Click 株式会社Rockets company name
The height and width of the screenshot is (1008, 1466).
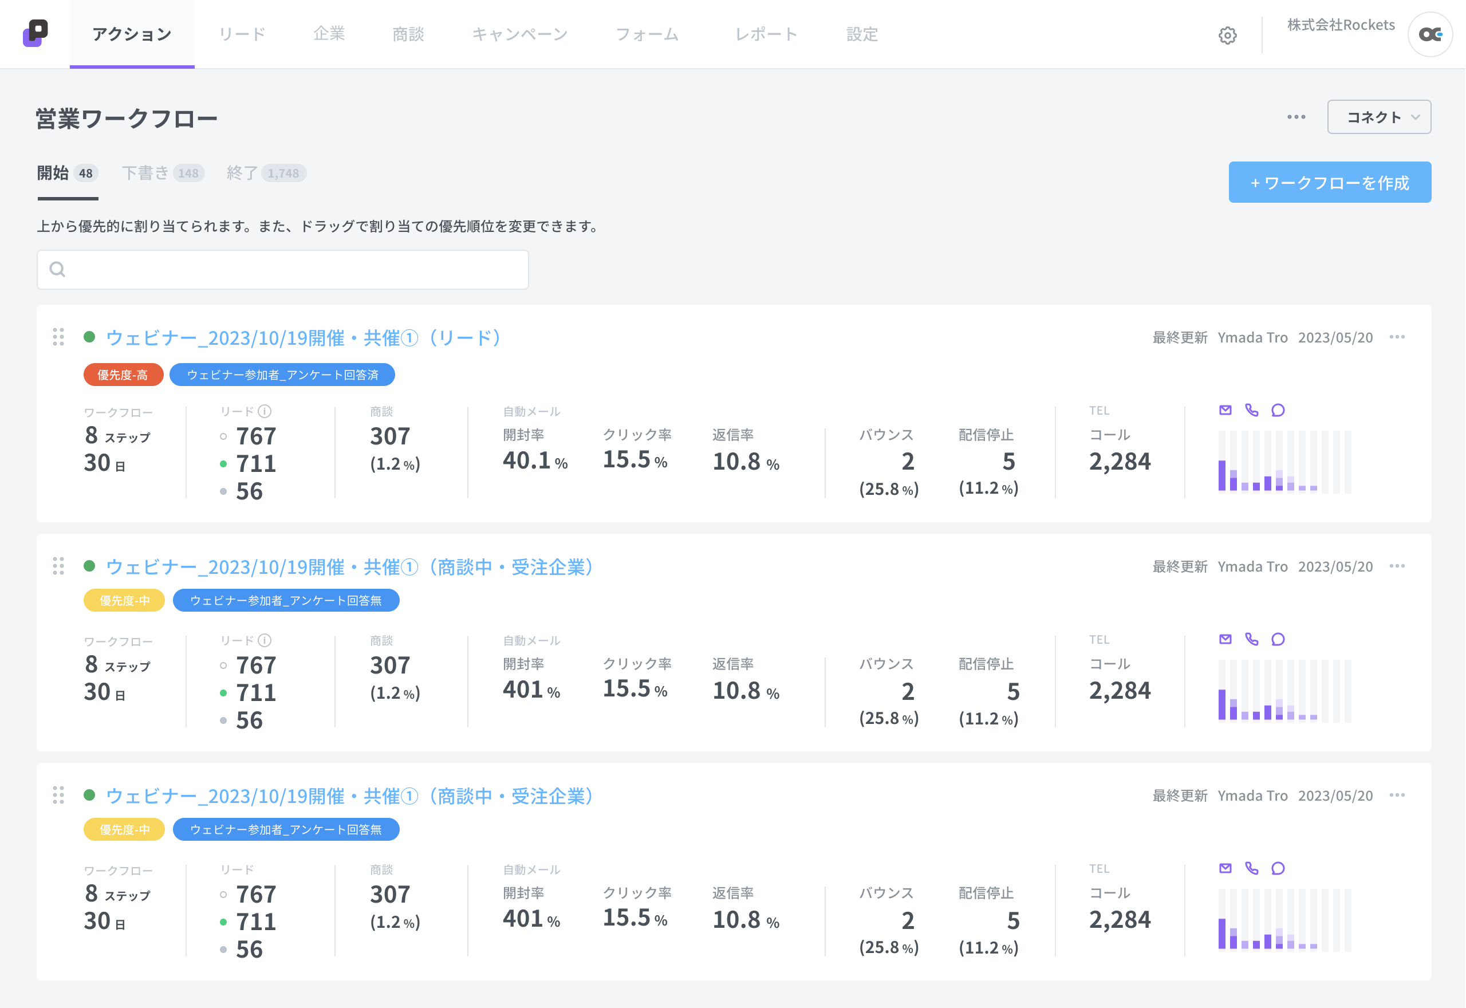coord(1342,25)
